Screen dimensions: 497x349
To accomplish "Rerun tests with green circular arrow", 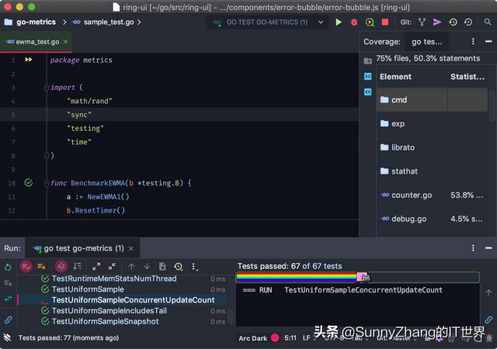I will pyautogui.click(x=9, y=267).
